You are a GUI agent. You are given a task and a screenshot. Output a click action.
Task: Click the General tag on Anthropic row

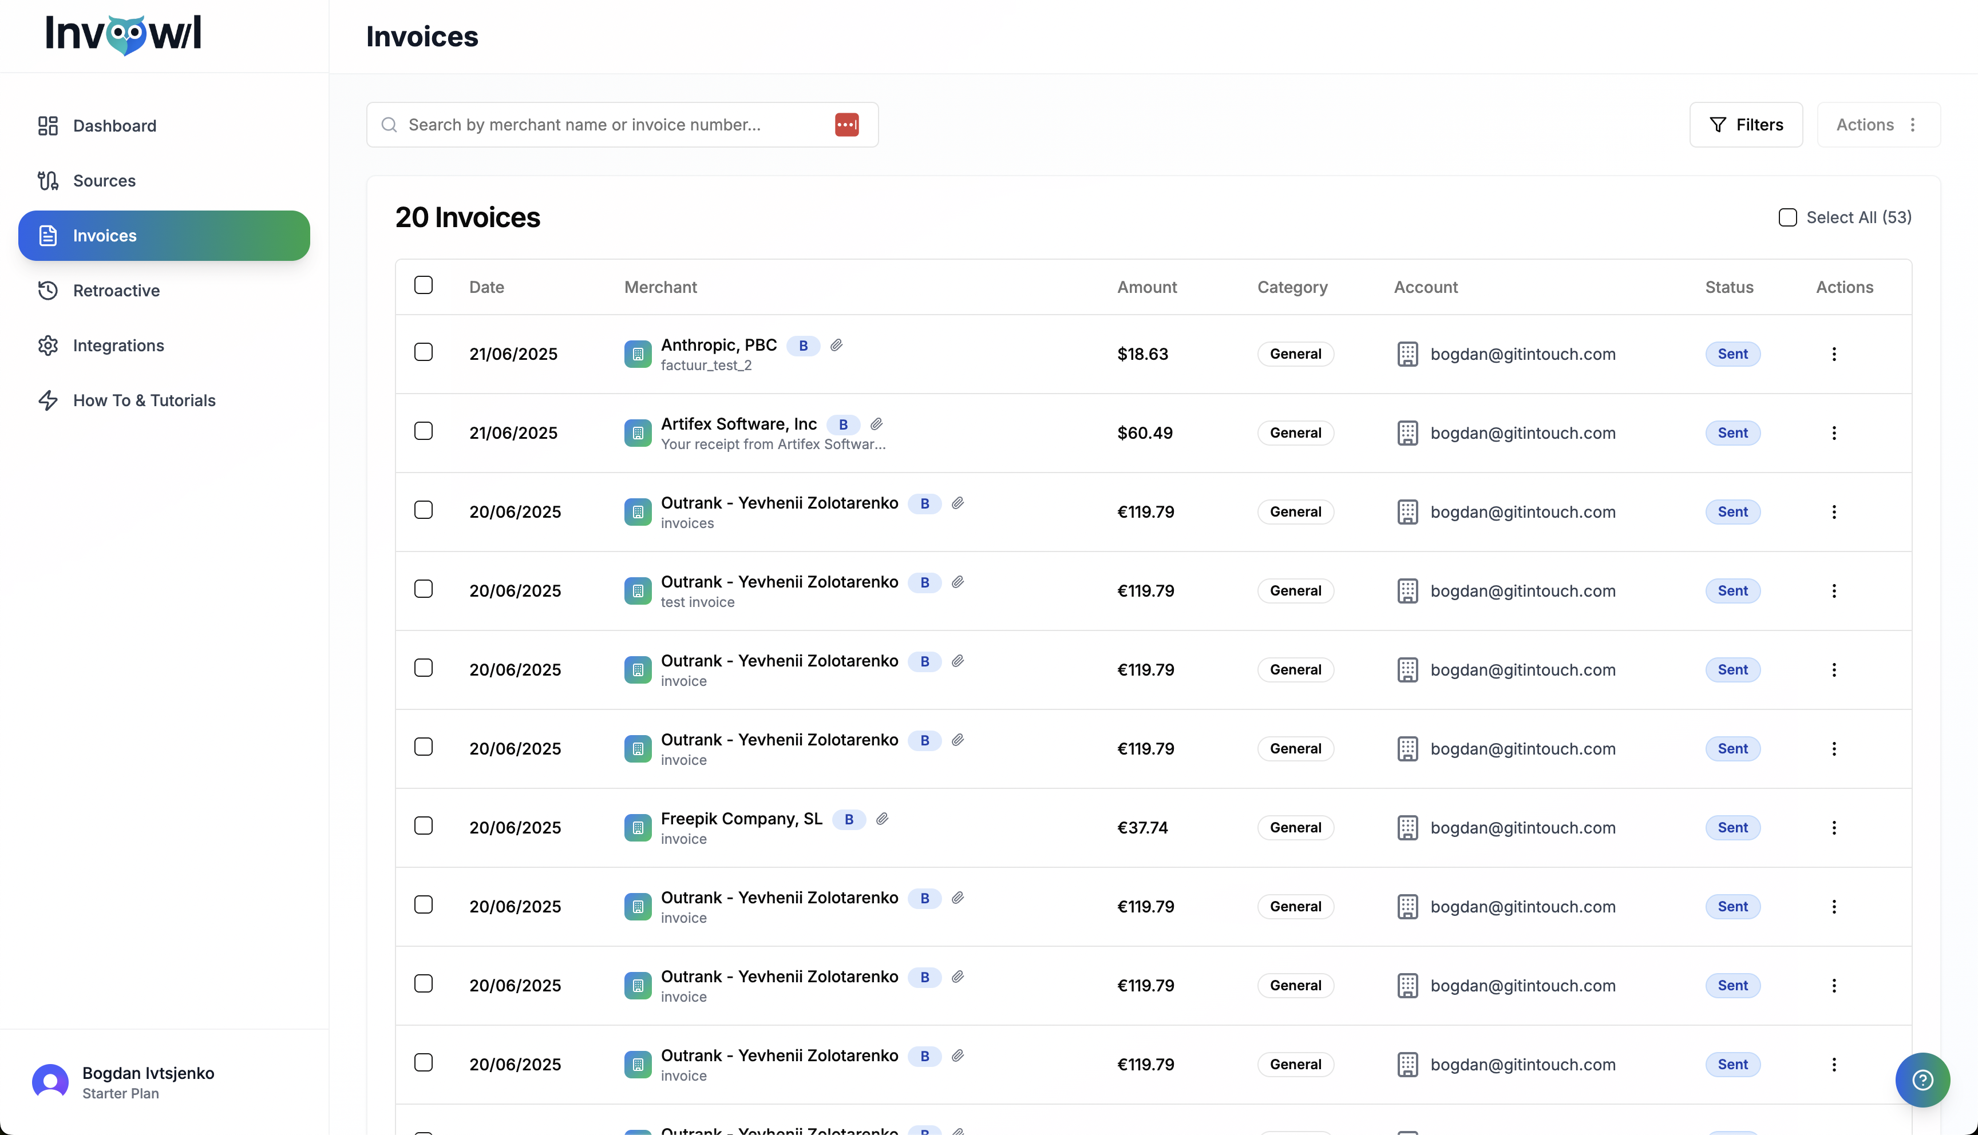(1295, 354)
